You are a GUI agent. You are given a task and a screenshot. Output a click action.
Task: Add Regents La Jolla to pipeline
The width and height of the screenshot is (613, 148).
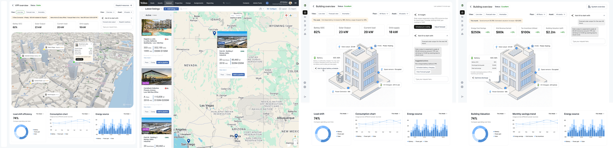coord(162,62)
